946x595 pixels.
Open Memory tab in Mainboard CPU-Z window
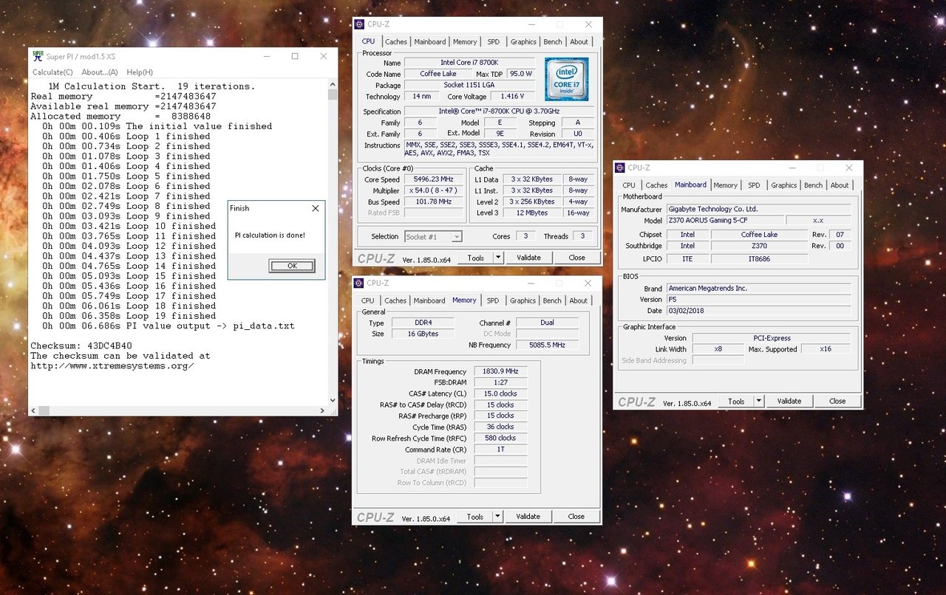pos(725,185)
